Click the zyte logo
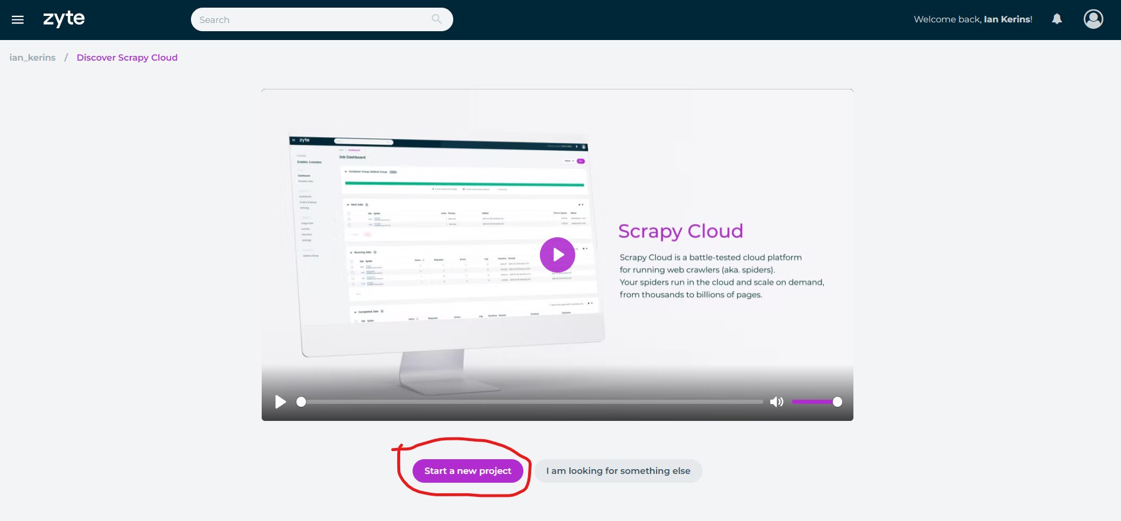The height and width of the screenshot is (521, 1121). coord(64,19)
